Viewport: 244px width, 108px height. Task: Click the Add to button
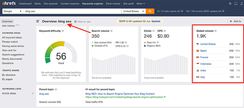click(235, 21)
